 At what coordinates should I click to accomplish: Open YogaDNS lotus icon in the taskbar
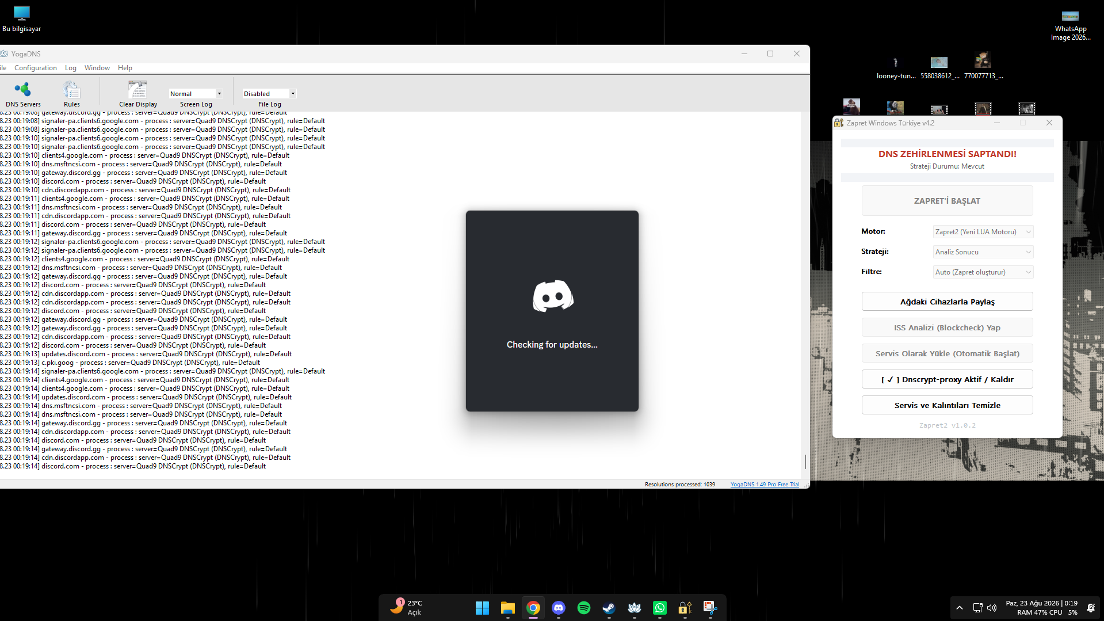pos(635,608)
